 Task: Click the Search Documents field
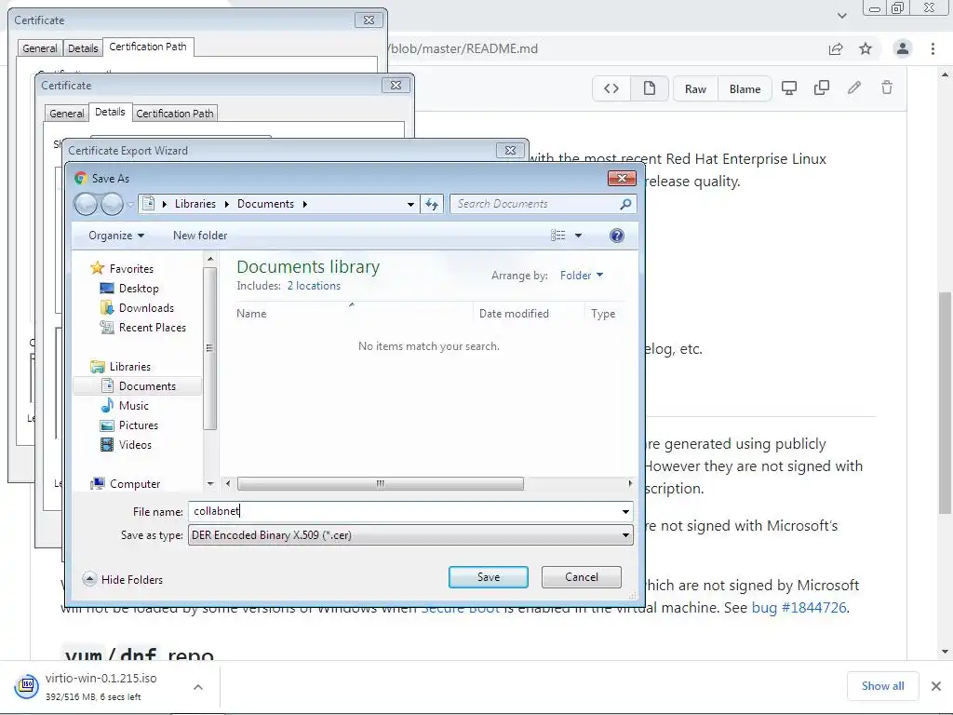click(x=535, y=204)
